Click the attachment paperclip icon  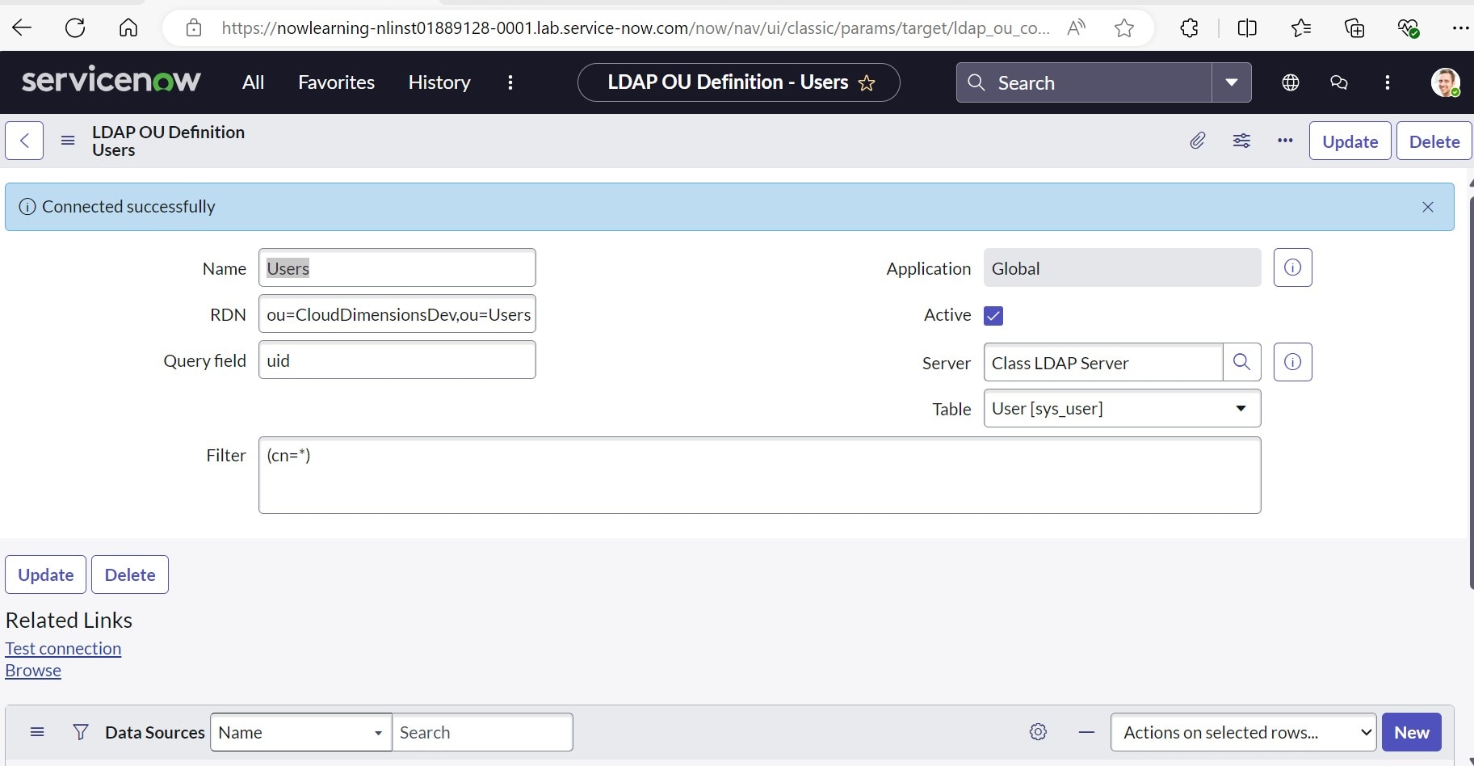click(x=1197, y=141)
